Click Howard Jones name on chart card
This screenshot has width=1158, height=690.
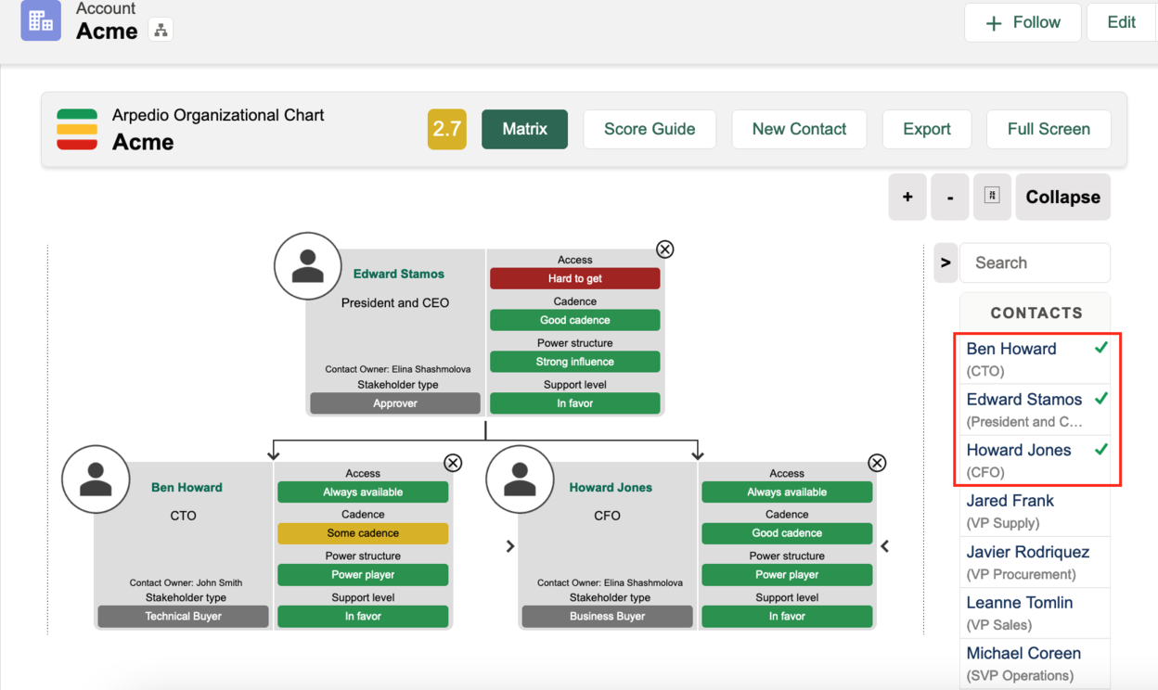point(611,487)
